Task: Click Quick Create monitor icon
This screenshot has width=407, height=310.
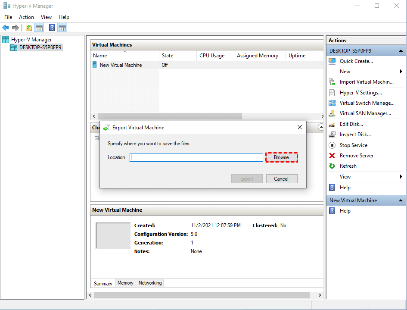Action: click(x=332, y=61)
